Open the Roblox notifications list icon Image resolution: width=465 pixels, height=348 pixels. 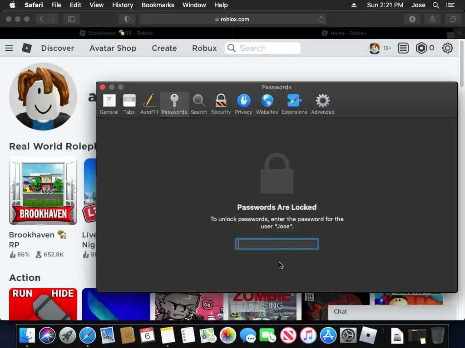click(403, 48)
